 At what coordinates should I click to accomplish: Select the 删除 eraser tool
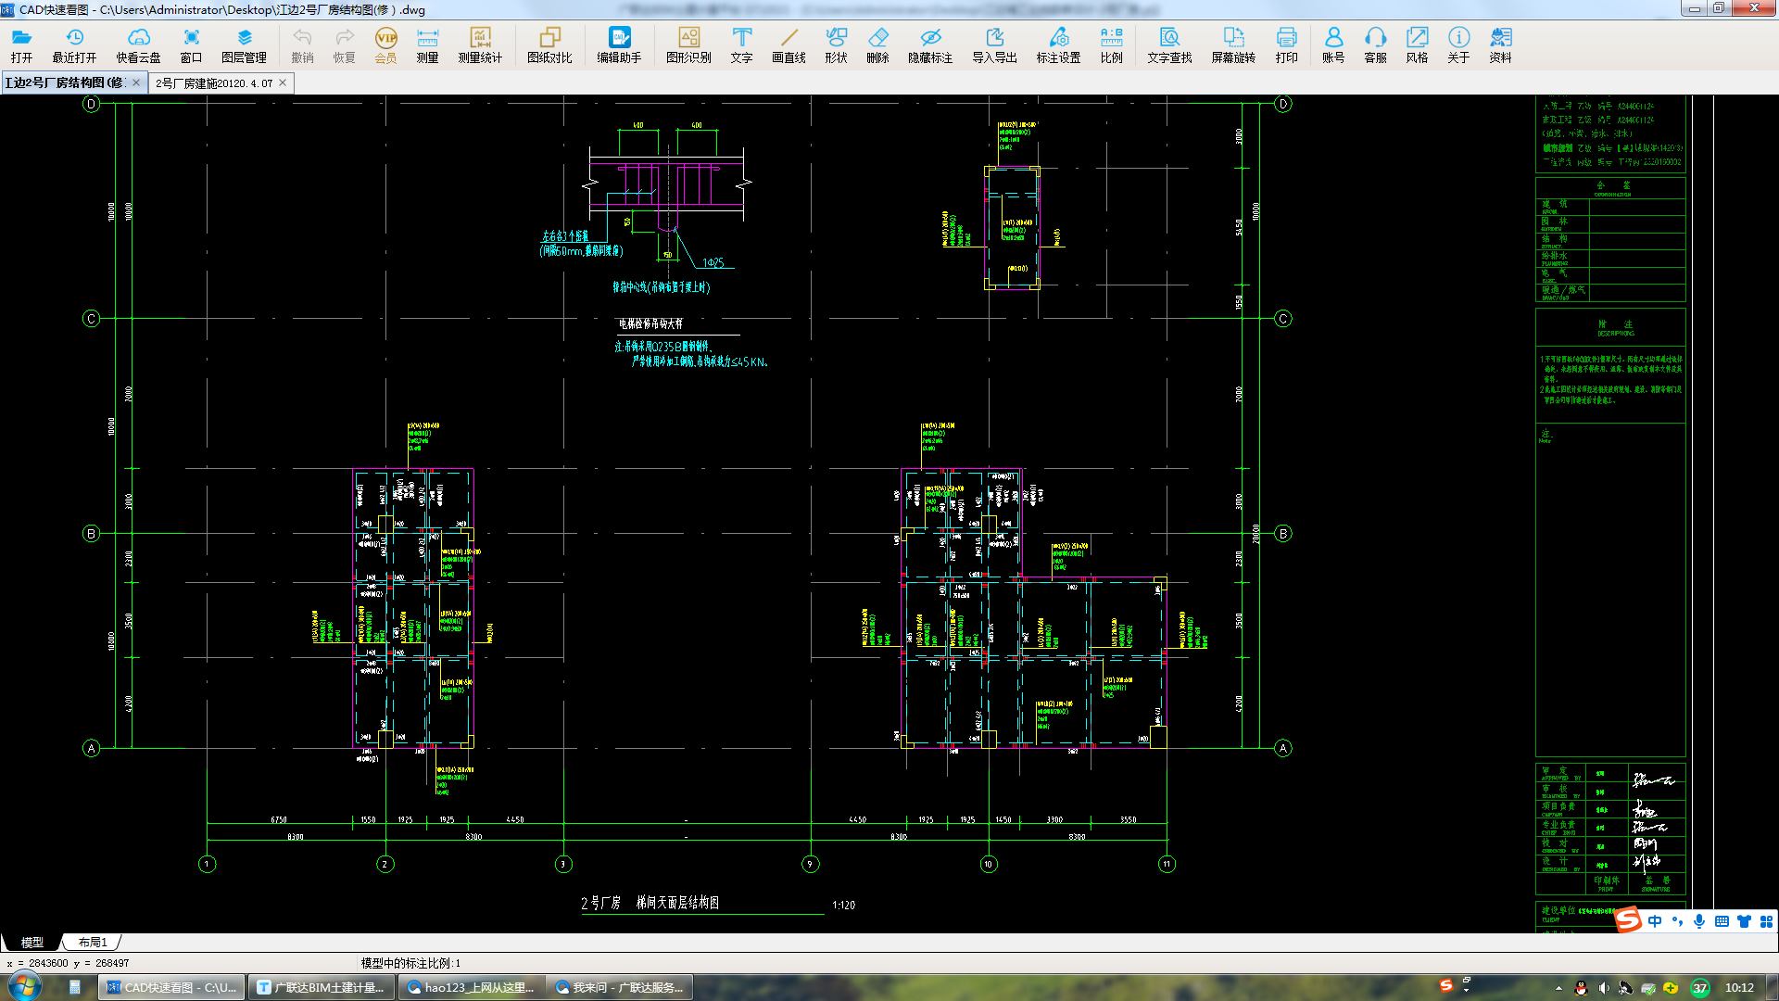878,45
